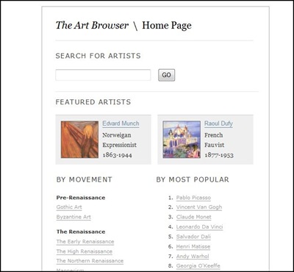This screenshot has height=272, width=294.
Task: Select Leonardo Da Vinci from list
Action: (x=199, y=226)
